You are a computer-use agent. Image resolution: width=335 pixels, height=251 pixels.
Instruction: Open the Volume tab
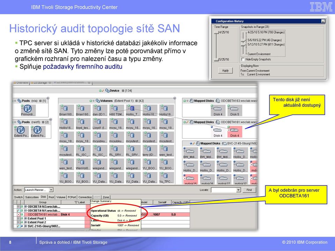(61, 197)
